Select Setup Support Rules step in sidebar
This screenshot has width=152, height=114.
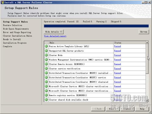click(15, 22)
